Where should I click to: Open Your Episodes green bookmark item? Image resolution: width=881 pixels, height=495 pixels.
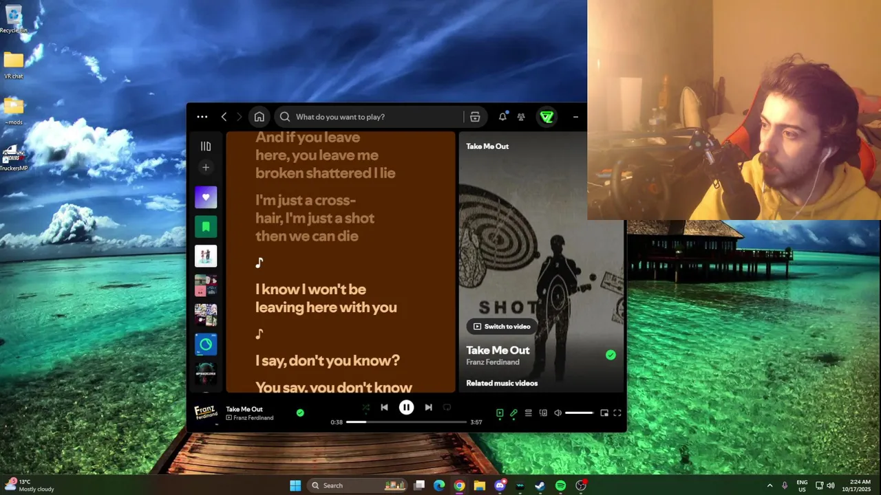pos(206,226)
